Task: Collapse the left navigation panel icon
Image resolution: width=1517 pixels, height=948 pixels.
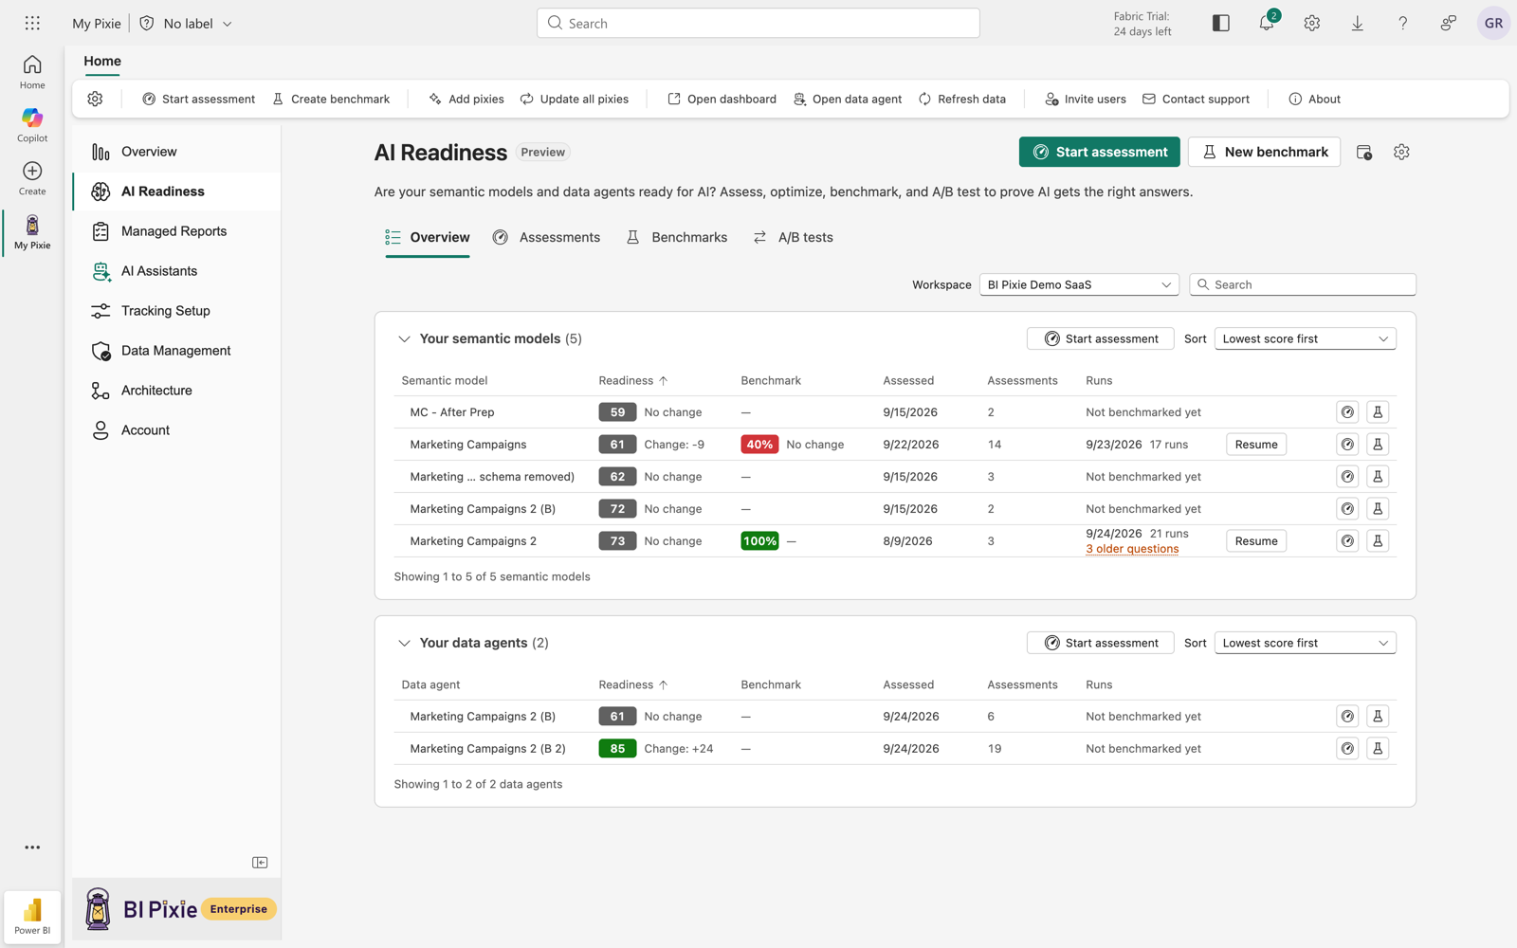Action: 260,863
